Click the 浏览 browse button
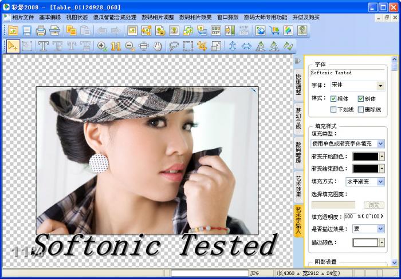Screen dimensions: 401x279 (374, 205)
